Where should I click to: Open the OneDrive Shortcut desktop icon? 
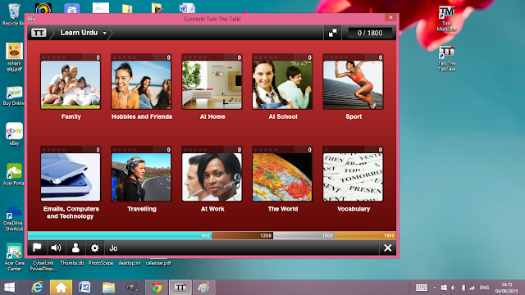tap(14, 218)
